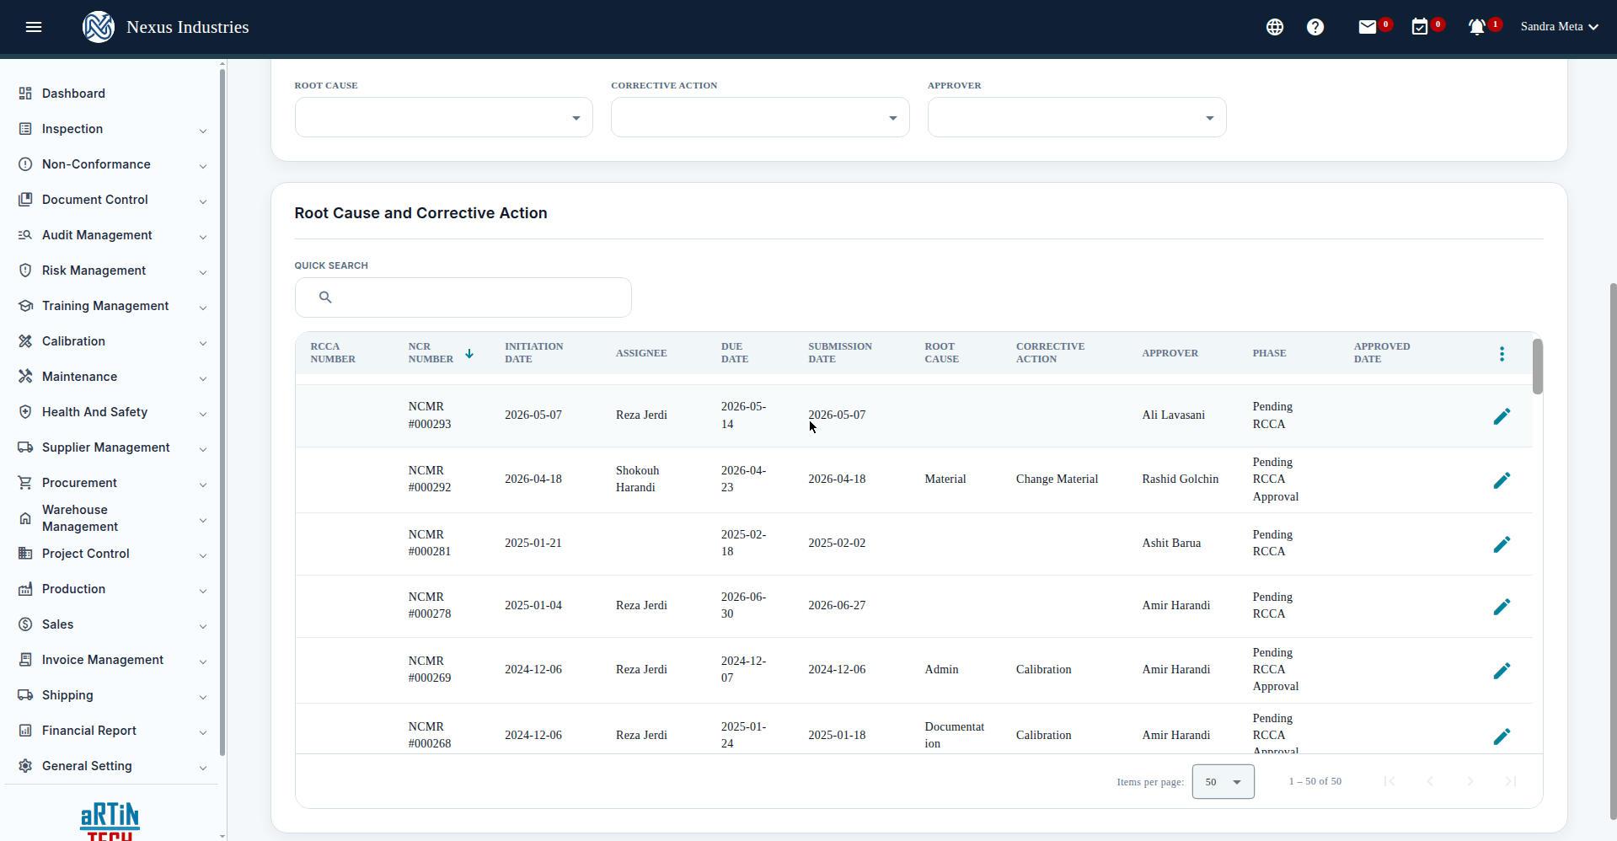Expand Document Control menu

(x=112, y=200)
